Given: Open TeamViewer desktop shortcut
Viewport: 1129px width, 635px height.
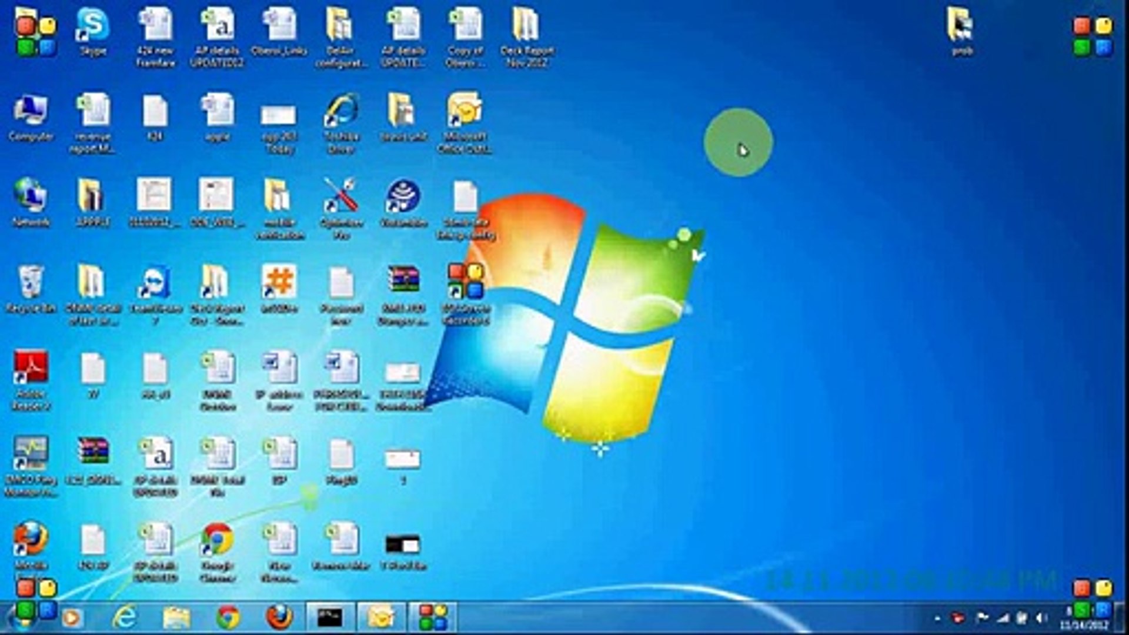Looking at the screenshot, I should pyautogui.click(x=155, y=283).
